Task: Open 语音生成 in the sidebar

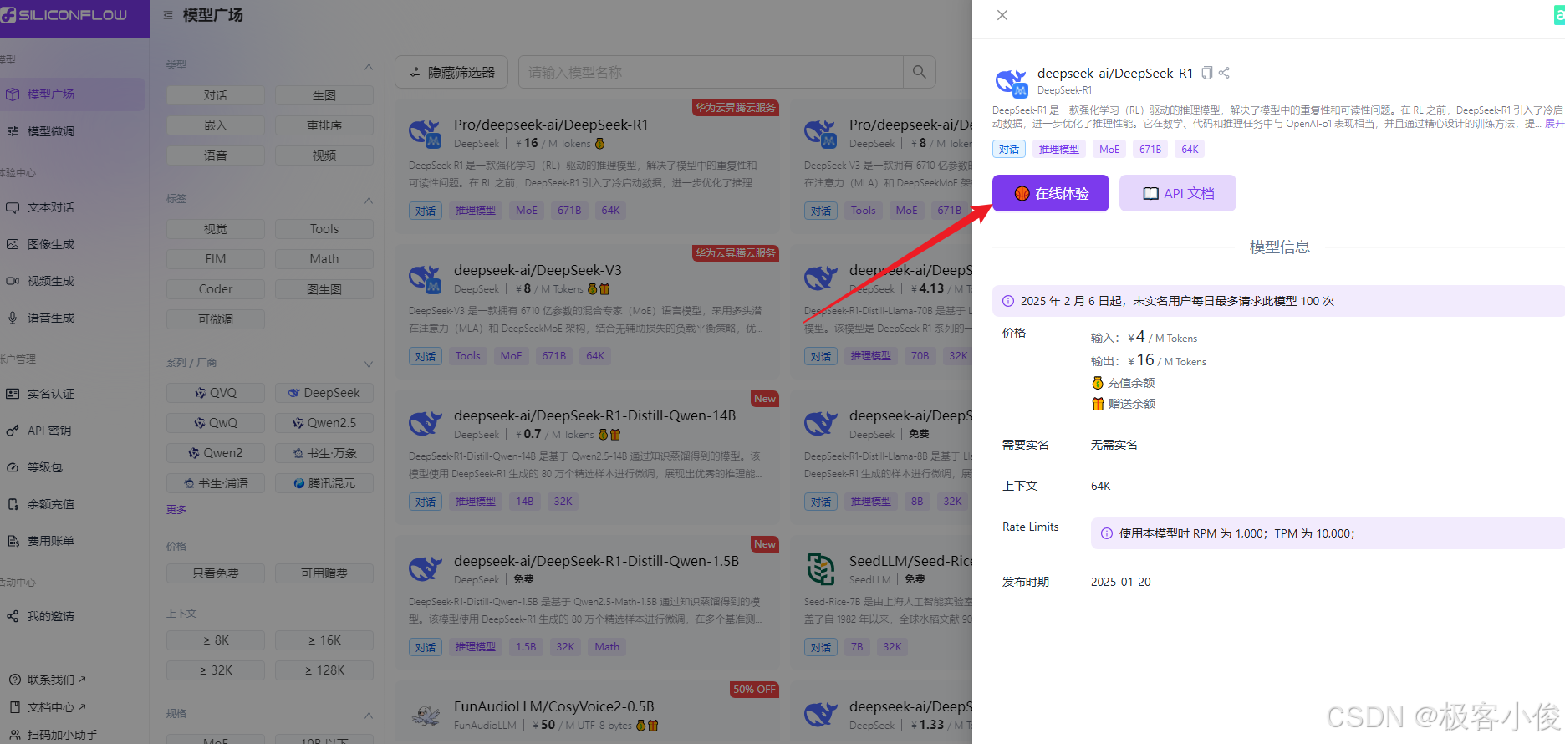Action: 73,318
